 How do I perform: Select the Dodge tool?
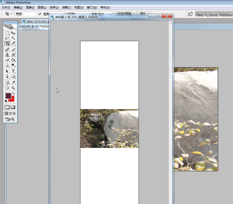pos(13,65)
